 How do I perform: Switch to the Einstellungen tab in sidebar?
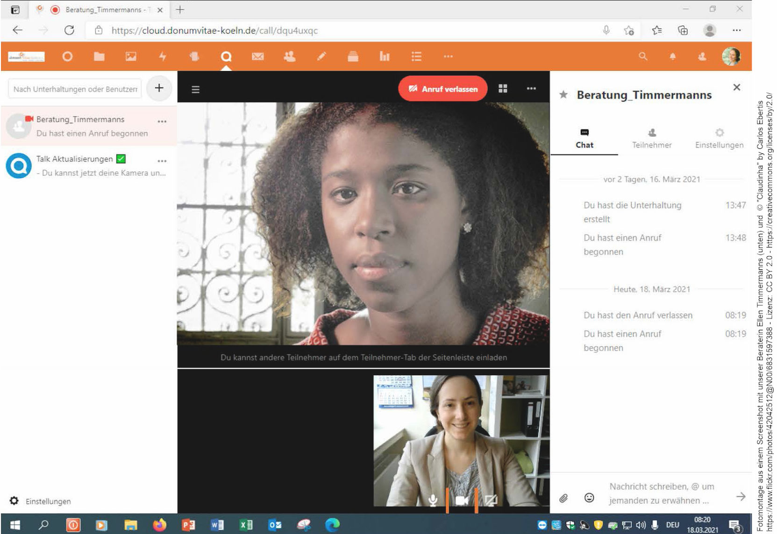719,139
